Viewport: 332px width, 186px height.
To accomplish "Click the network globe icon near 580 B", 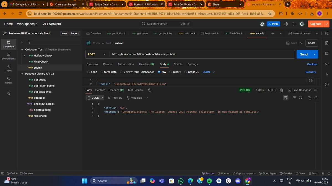I will point(281,90).
